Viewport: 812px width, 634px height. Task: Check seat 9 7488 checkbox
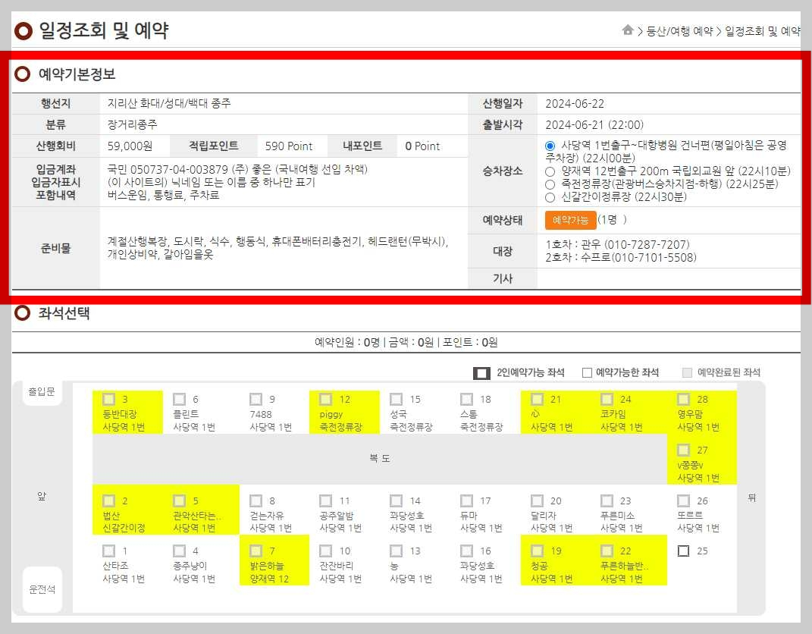point(256,399)
